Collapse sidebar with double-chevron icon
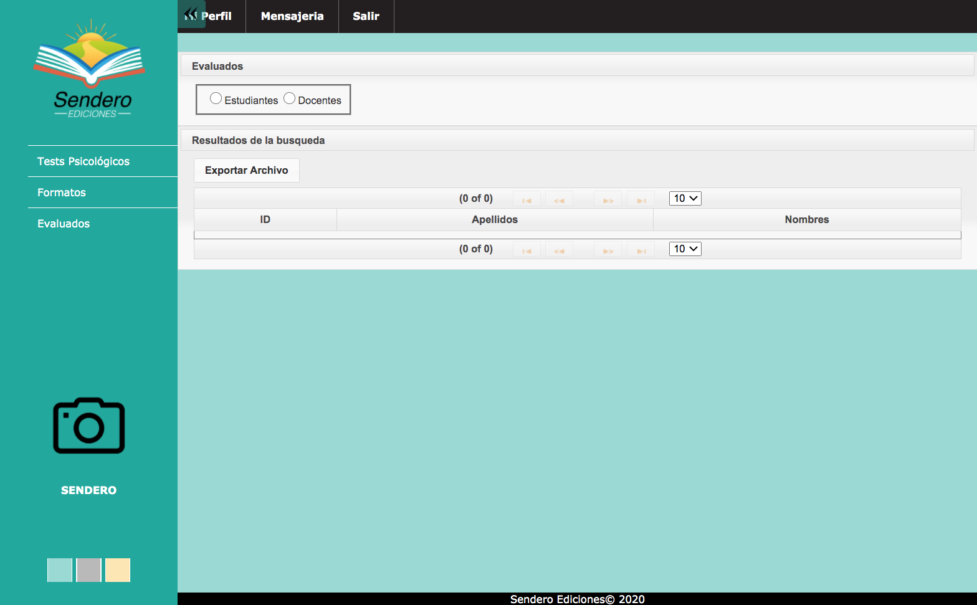The height and width of the screenshot is (605, 977). (191, 14)
